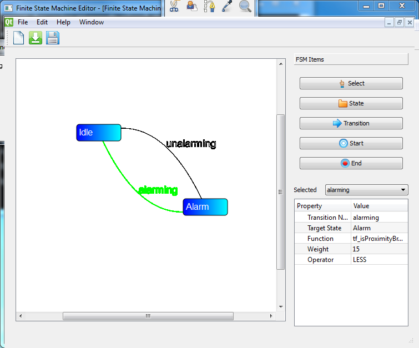Click the green download arrow toolbar icon
The image size is (419, 348).
[36, 38]
